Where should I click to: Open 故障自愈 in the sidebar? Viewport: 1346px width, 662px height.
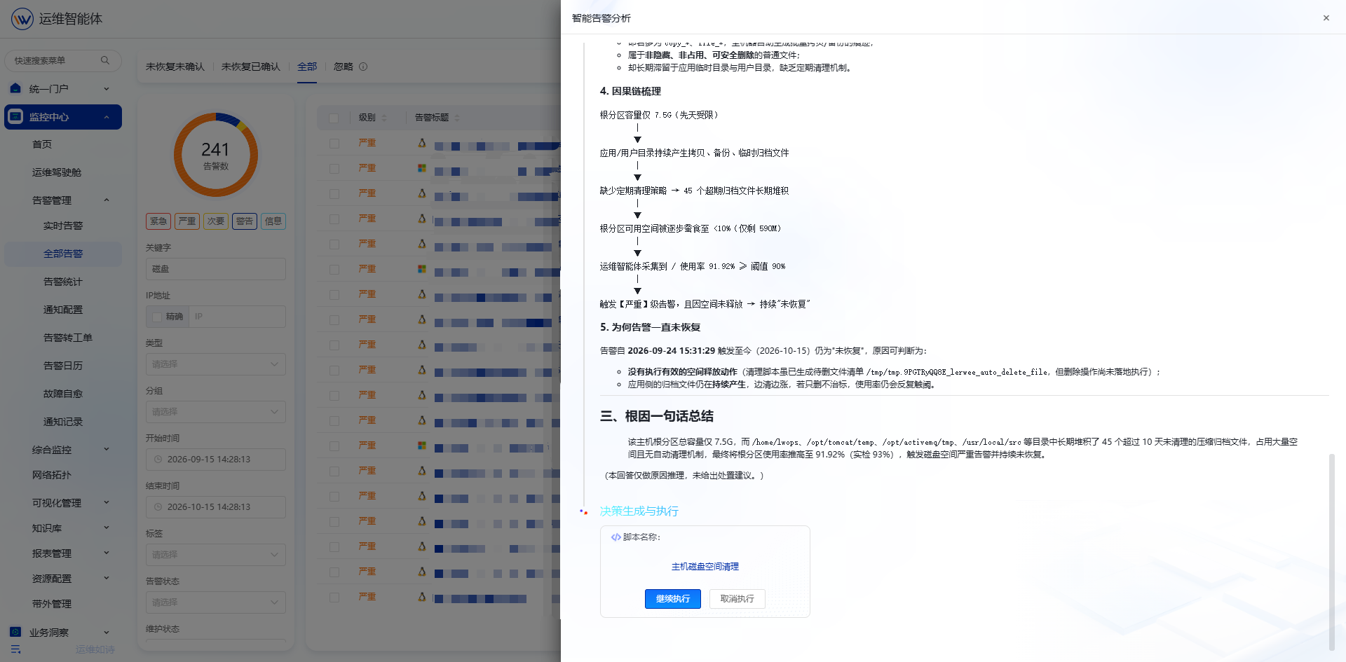(63, 394)
